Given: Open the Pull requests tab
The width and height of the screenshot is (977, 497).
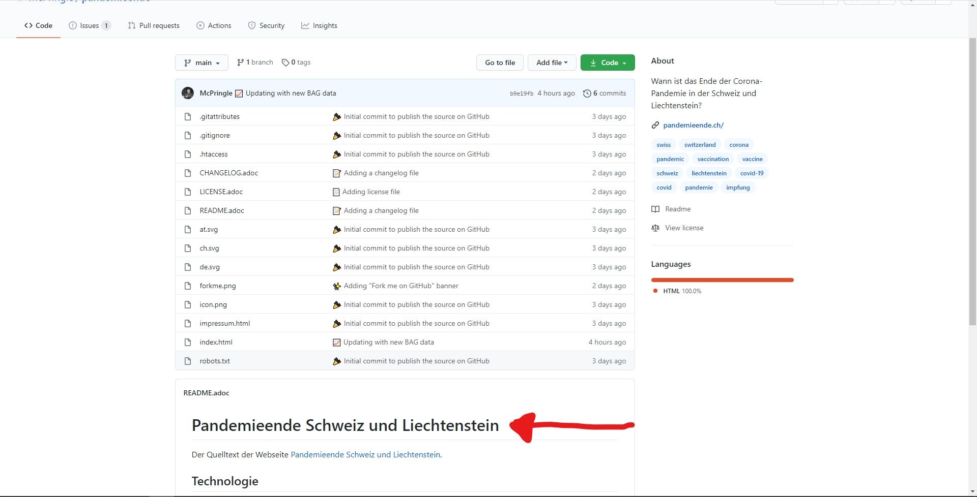Looking at the screenshot, I should pos(154,25).
